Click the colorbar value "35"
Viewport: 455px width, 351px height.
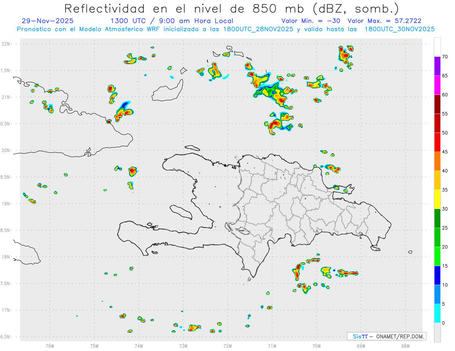pyautogui.click(x=445, y=190)
